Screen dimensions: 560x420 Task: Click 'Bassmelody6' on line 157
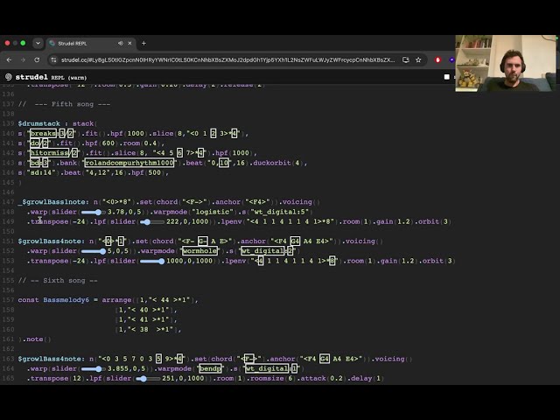click(66, 300)
